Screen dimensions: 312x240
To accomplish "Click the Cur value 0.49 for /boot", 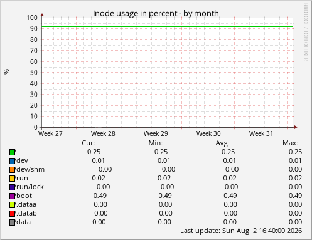I will pos(100,196).
